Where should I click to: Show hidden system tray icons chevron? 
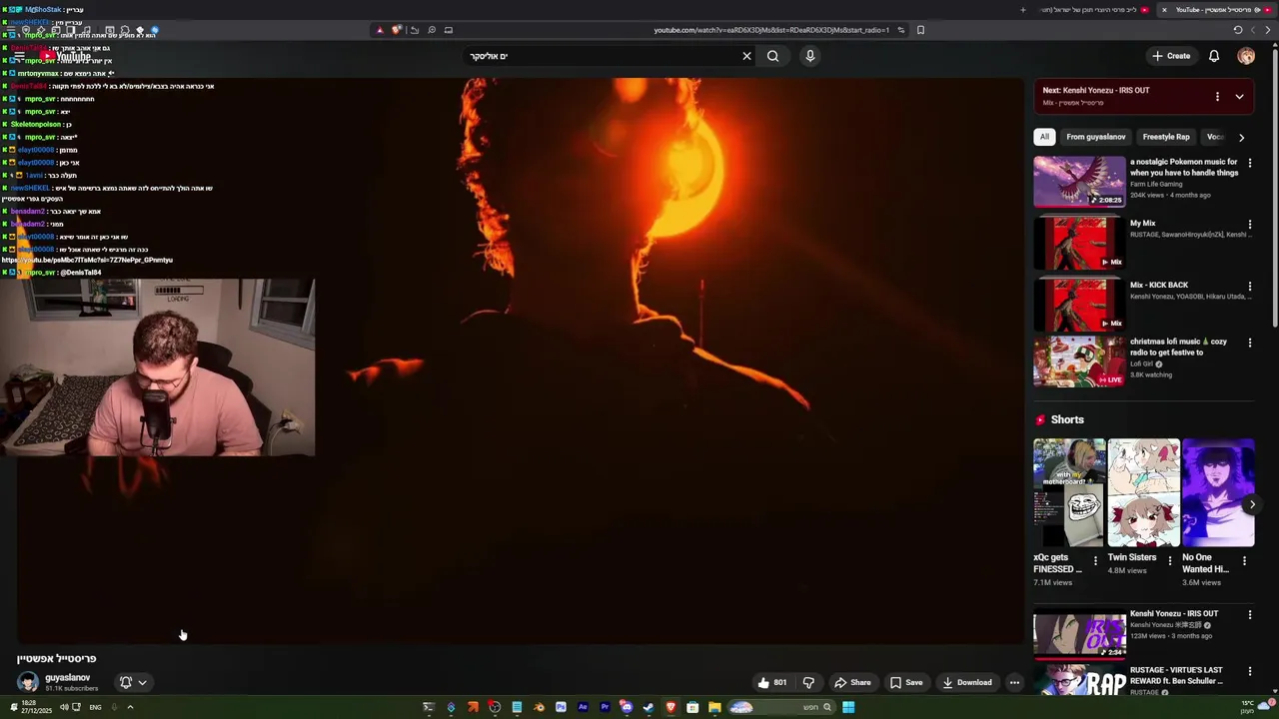[130, 707]
